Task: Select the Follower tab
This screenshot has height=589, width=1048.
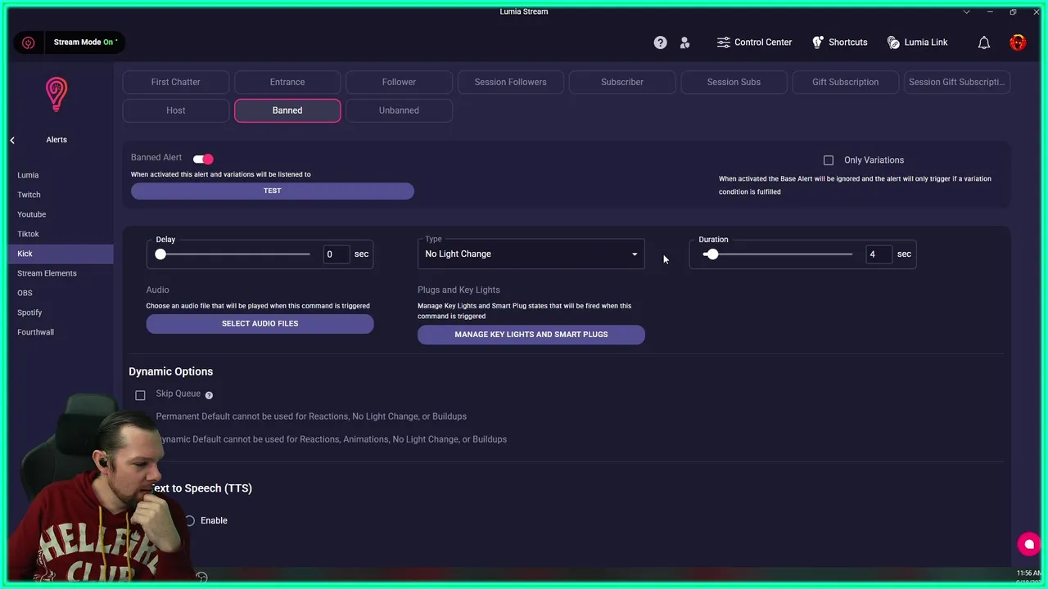Action: click(x=399, y=82)
